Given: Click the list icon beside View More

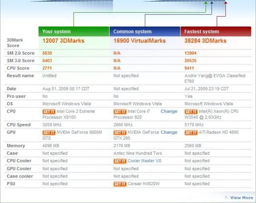Looking at the screenshot, I should [226, 197].
